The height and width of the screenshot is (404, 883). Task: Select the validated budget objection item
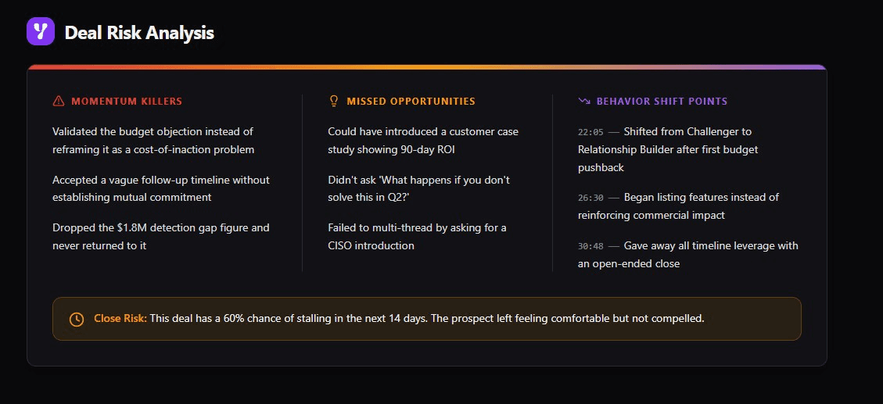[x=153, y=141]
